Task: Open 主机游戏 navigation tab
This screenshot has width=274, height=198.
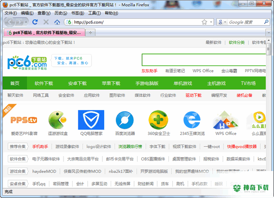Action: pos(216,83)
